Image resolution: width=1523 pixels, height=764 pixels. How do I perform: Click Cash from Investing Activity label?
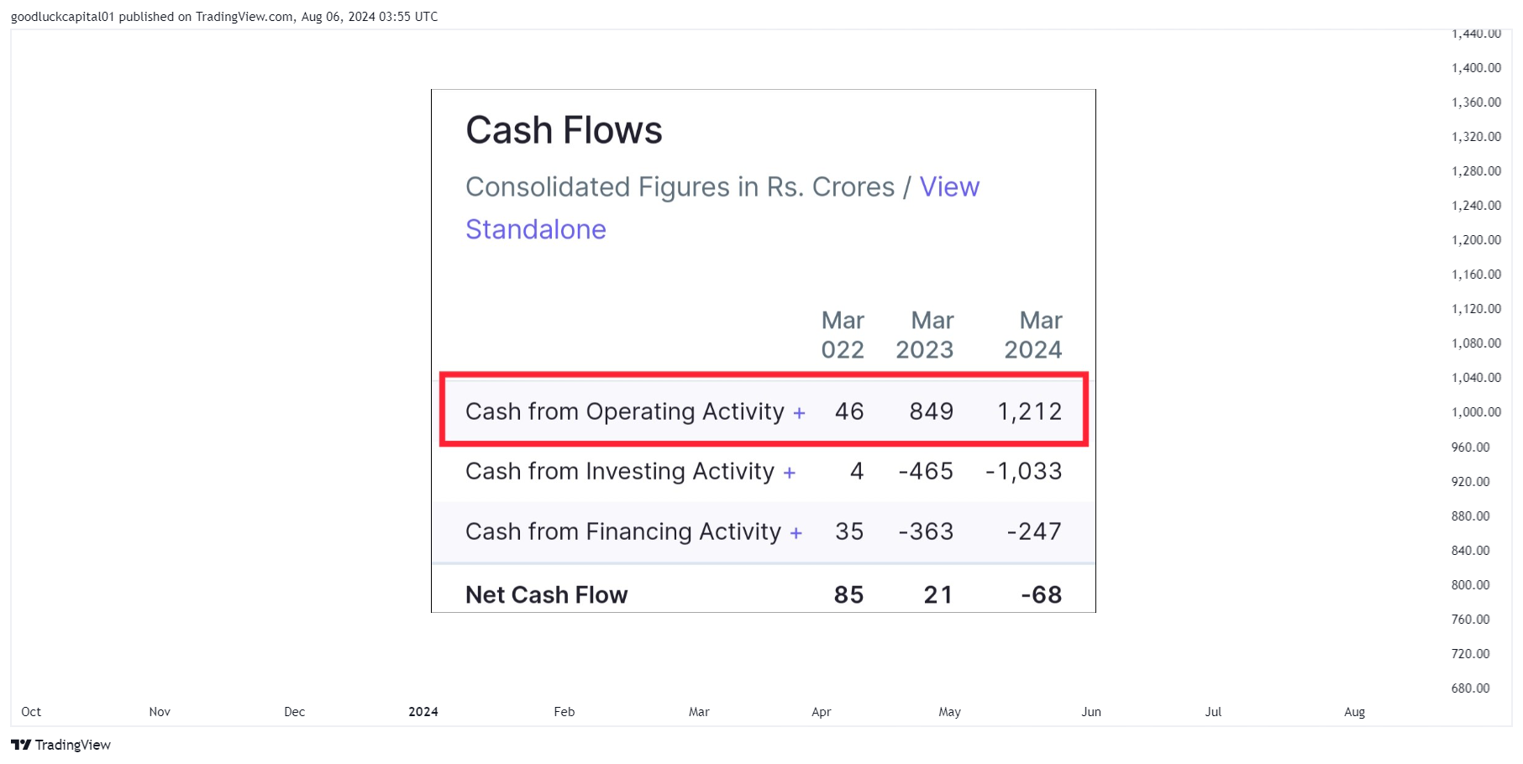[x=620, y=471]
